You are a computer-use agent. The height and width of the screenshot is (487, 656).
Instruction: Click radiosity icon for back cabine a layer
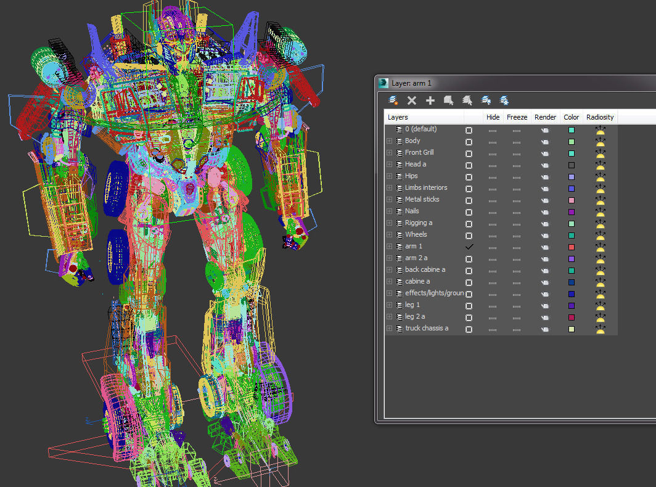point(601,270)
